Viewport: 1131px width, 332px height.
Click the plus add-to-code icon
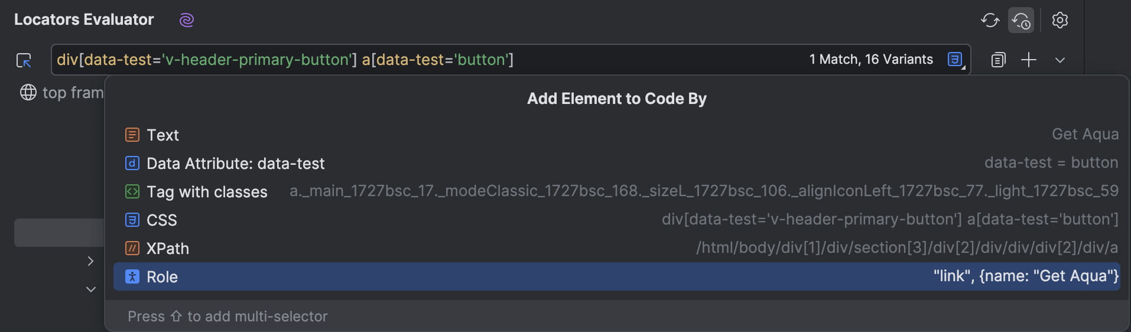(x=1029, y=60)
